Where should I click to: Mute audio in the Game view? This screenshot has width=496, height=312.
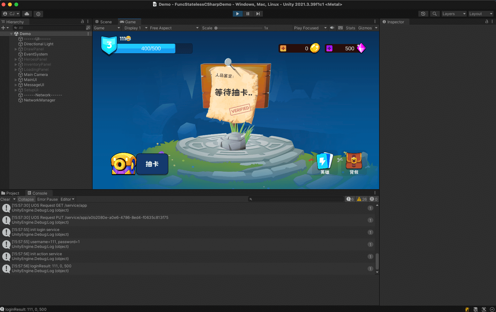pos(332,28)
